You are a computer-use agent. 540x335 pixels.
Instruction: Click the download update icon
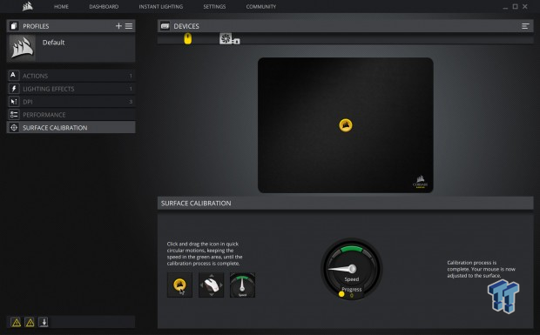click(x=44, y=322)
